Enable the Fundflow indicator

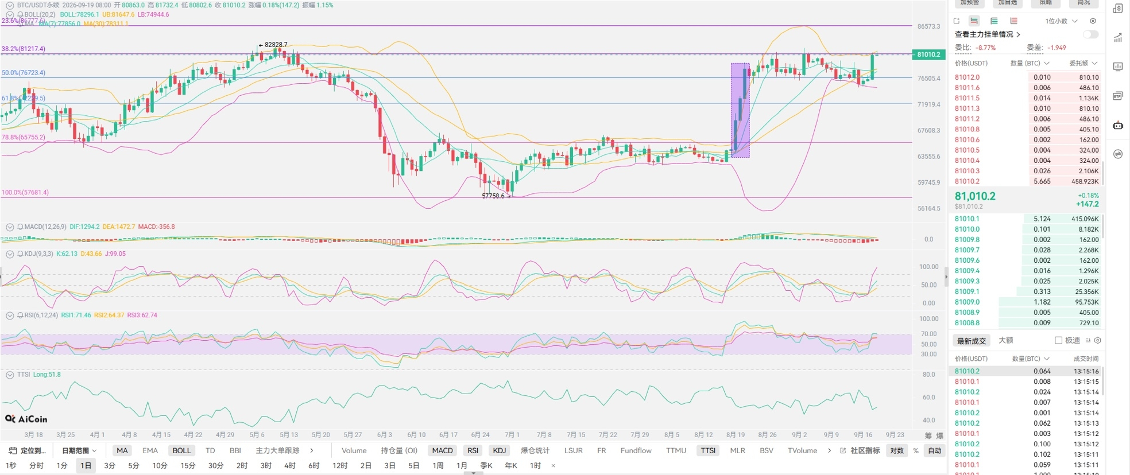click(636, 450)
